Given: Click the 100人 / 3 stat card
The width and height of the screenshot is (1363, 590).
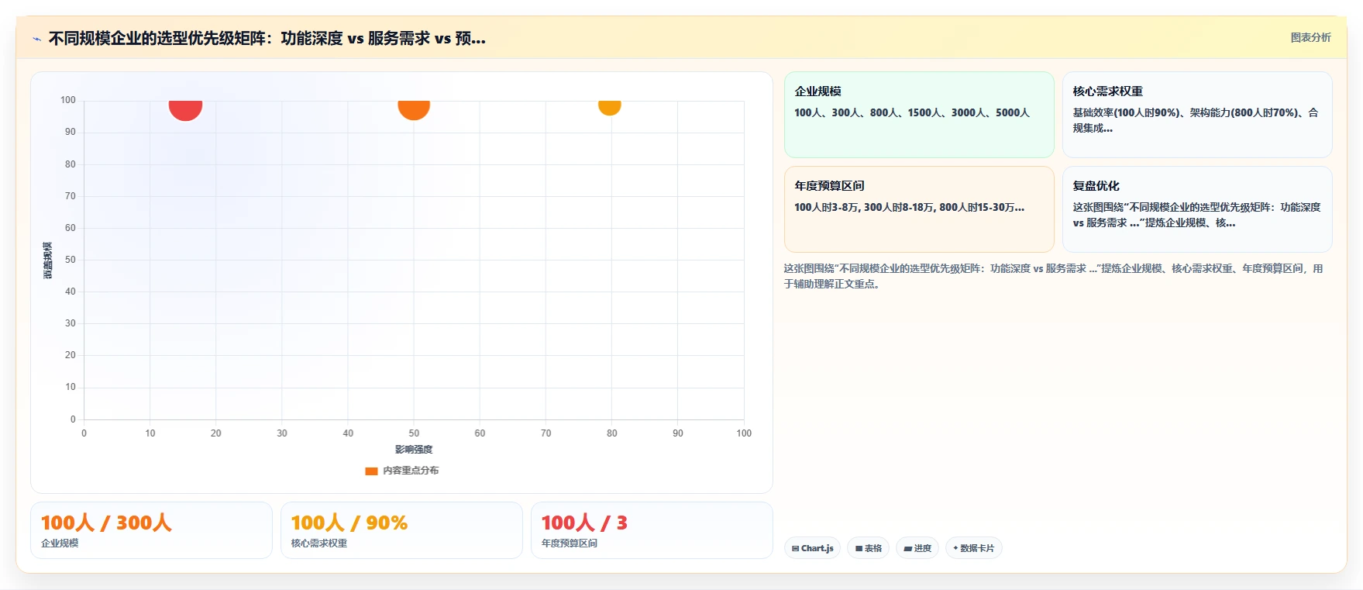Looking at the screenshot, I should point(652,530).
